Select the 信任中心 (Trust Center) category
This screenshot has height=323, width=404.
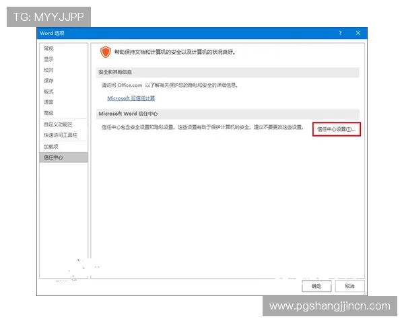tap(64, 157)
